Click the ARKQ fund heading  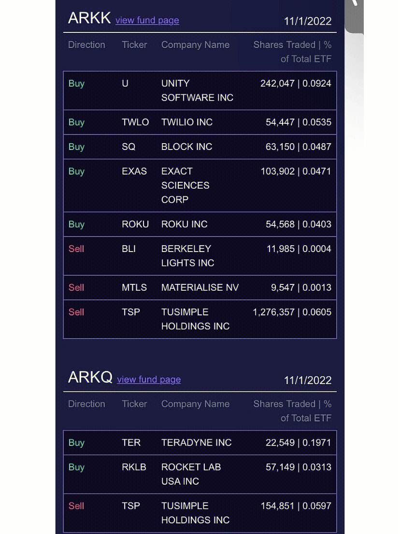point(90,377)
